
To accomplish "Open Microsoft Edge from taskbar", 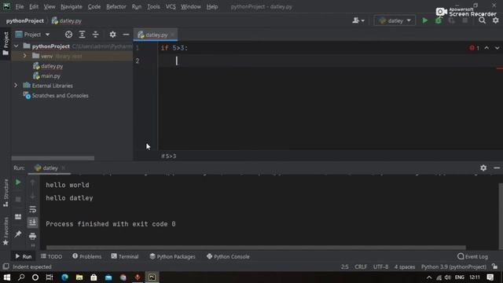I will [x=64, y=277].
